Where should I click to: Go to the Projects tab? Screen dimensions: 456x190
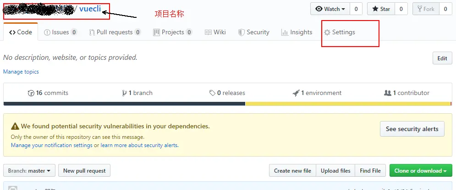172,32
